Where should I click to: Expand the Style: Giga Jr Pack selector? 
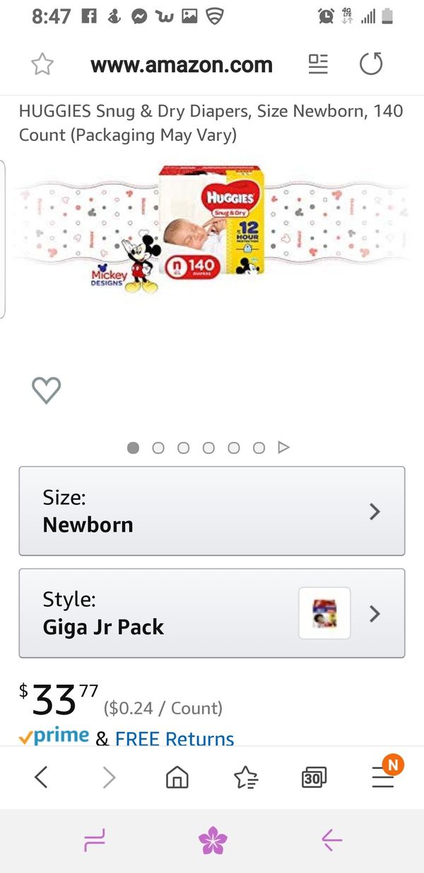pyautogui.click(x=163, y=613)
